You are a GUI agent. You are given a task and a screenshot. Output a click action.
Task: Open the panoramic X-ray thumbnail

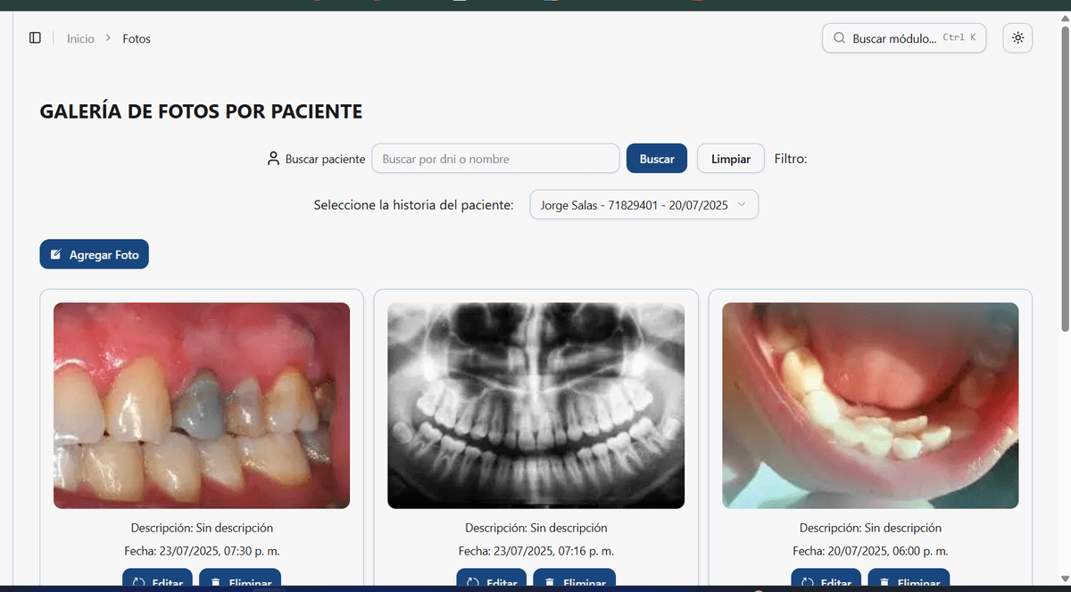coord(535,405)
